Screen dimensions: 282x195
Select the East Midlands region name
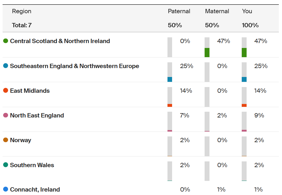pos(30,91)
